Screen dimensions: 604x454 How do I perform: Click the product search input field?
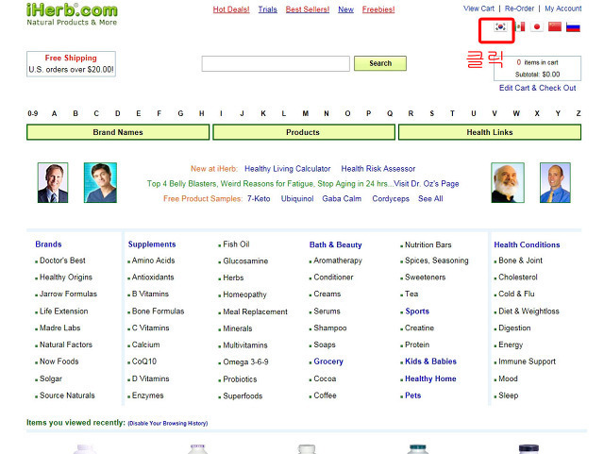coord(276,63)
